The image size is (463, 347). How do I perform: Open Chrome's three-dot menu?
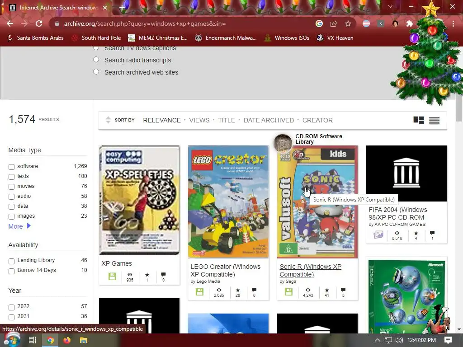coord(453,23)
